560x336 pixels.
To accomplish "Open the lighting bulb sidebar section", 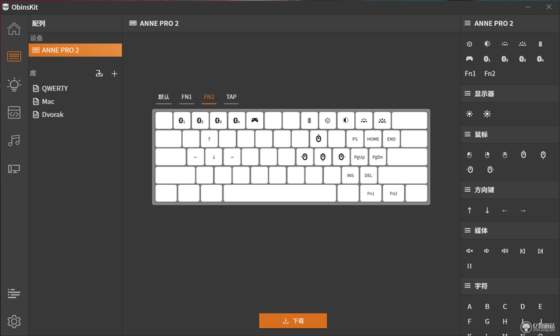I will point(14,84).
